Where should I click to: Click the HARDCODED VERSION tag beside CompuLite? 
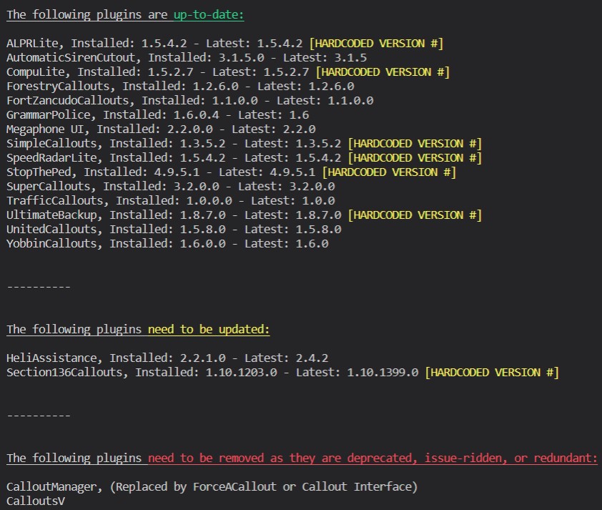(x=383, y=72)
